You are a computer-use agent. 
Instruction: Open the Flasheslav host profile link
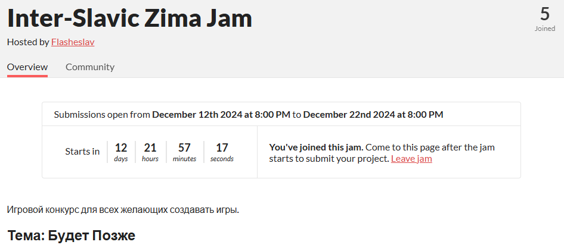73,42
